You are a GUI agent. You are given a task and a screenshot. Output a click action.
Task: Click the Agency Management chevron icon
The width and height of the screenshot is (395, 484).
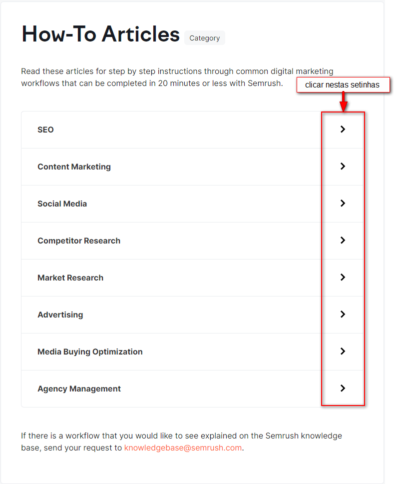tap(343, 388)
